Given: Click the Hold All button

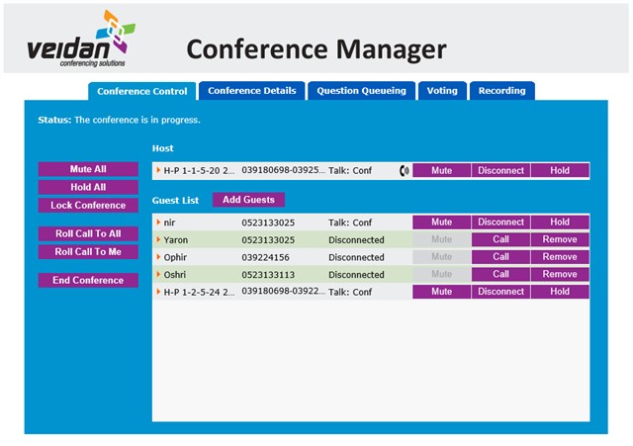Looking at the screenshot, I should (88, 187).
